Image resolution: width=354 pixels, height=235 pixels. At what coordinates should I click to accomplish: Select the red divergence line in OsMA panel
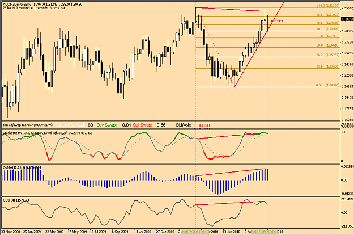click(x=231, y=172)
